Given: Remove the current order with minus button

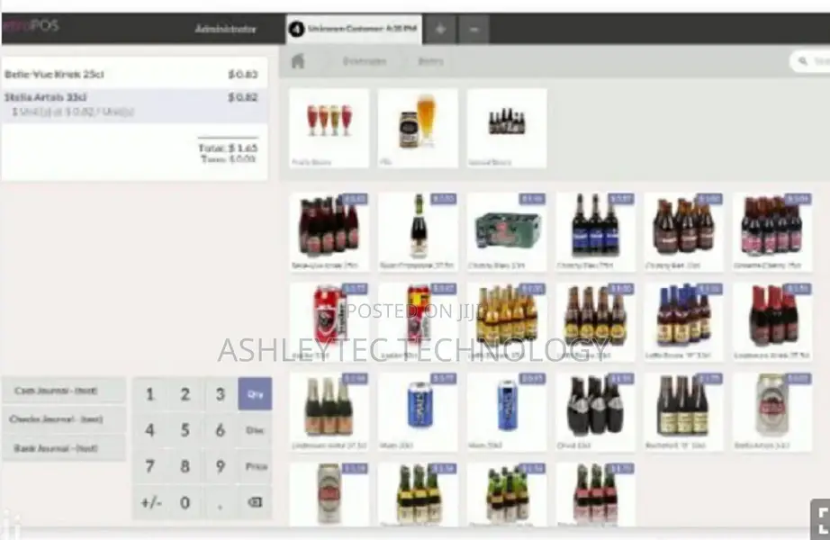Looking at the screenshot, I should (474, 30).
